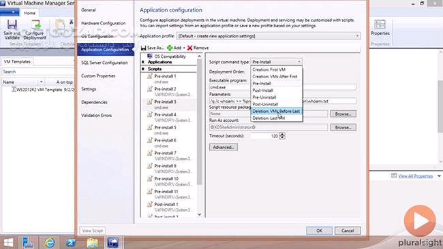Select Pre-install 6 script icon
The image size is (443, 249).
[x=150, y=140]
